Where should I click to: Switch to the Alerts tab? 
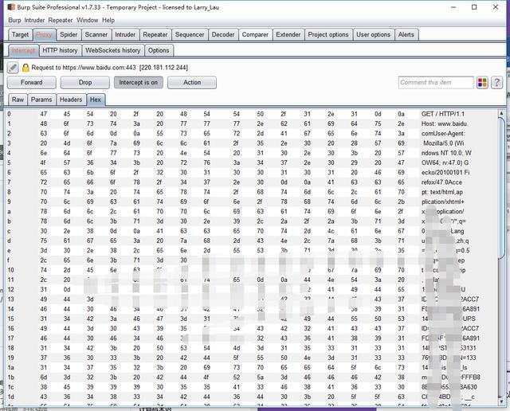coord(406,34)
